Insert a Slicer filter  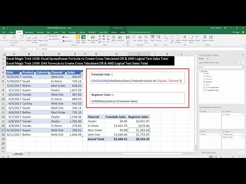152,38
